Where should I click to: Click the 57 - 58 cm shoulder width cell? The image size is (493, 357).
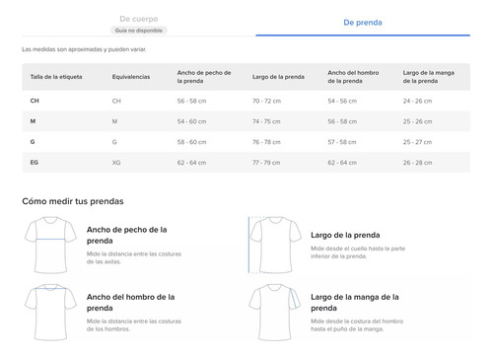pos(342,142)
